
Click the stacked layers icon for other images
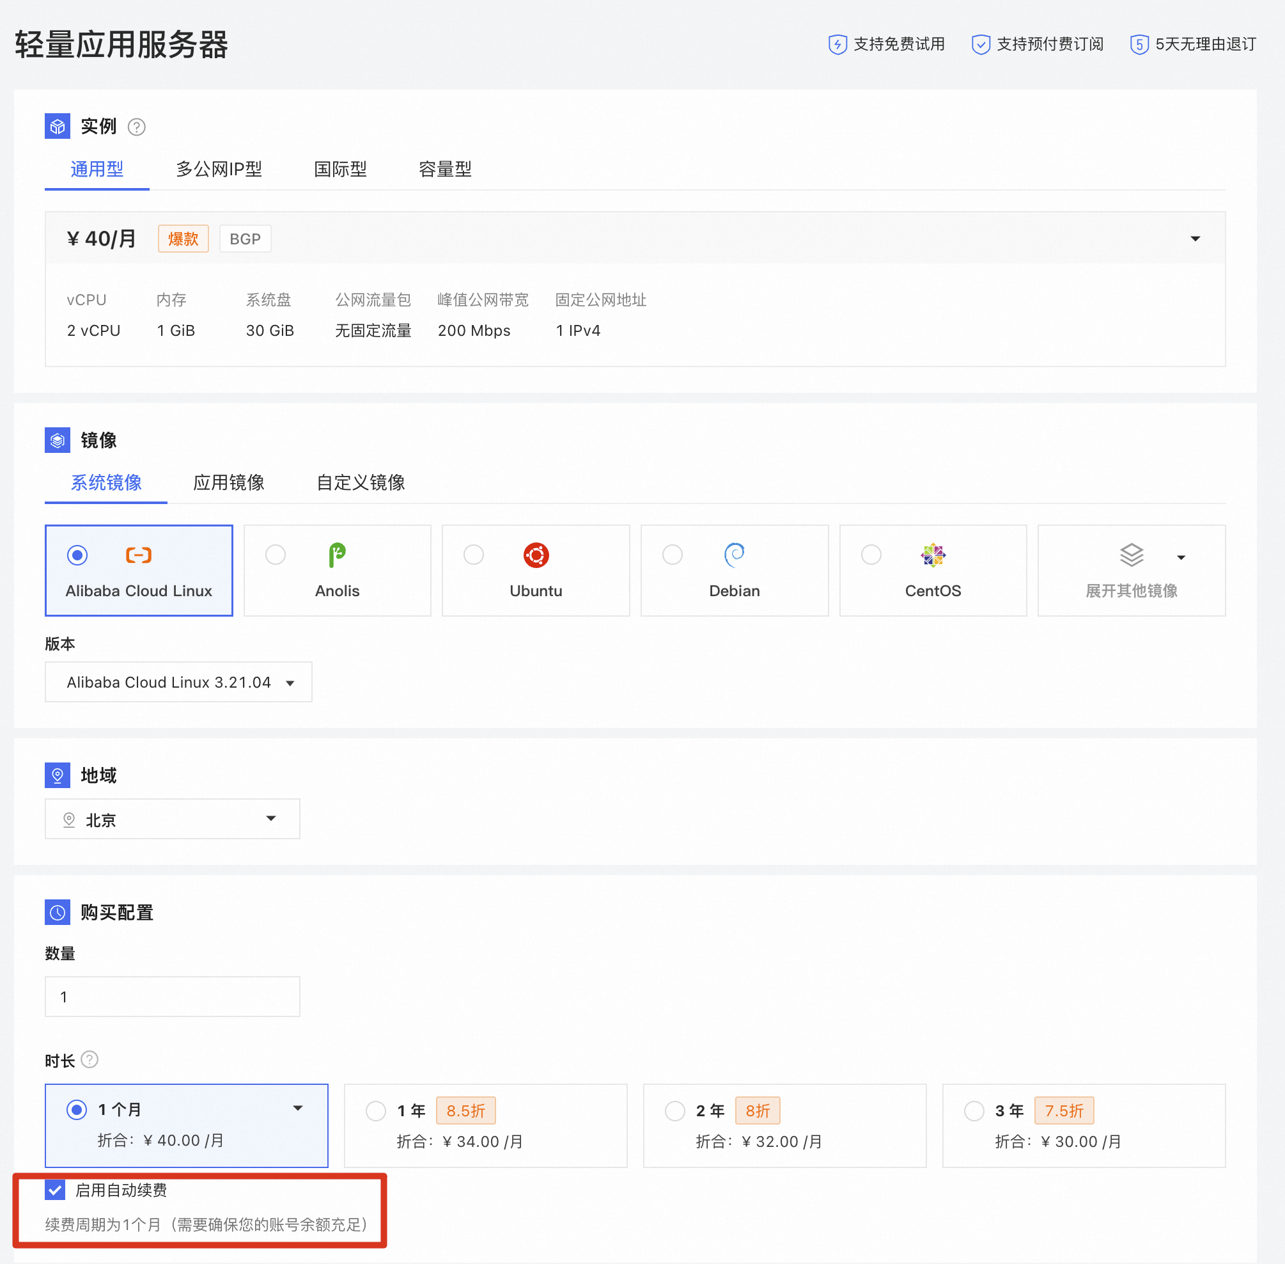(x=1132, y=555)
